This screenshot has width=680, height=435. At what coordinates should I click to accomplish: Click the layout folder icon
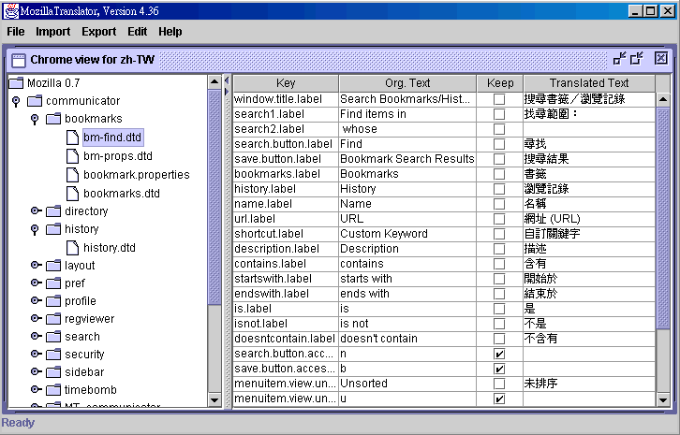53,266
